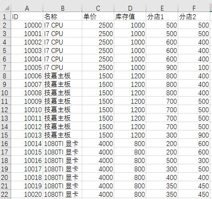212x199 pixels.
Task: Click 技嘉主板 name in row 15
Action: 63,135
